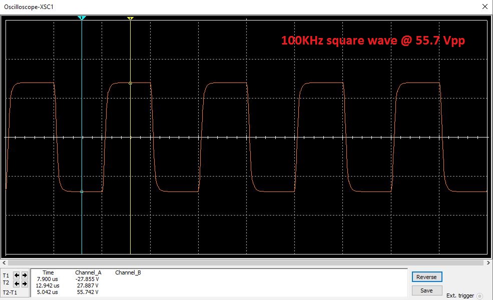Select the Channel_A difference 55.742 V

[88, 292]
